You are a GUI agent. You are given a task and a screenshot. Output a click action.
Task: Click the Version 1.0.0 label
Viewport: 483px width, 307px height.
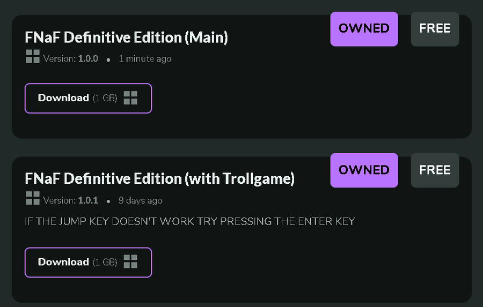pos(70,58)
